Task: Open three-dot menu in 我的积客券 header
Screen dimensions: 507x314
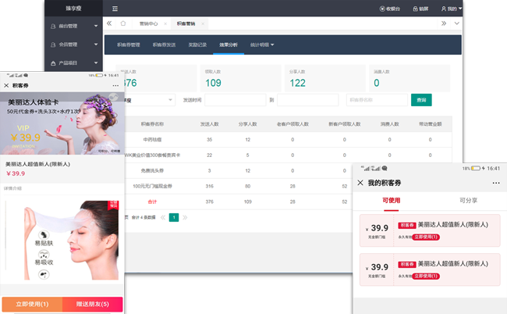Action: click(x=495, y=183)
